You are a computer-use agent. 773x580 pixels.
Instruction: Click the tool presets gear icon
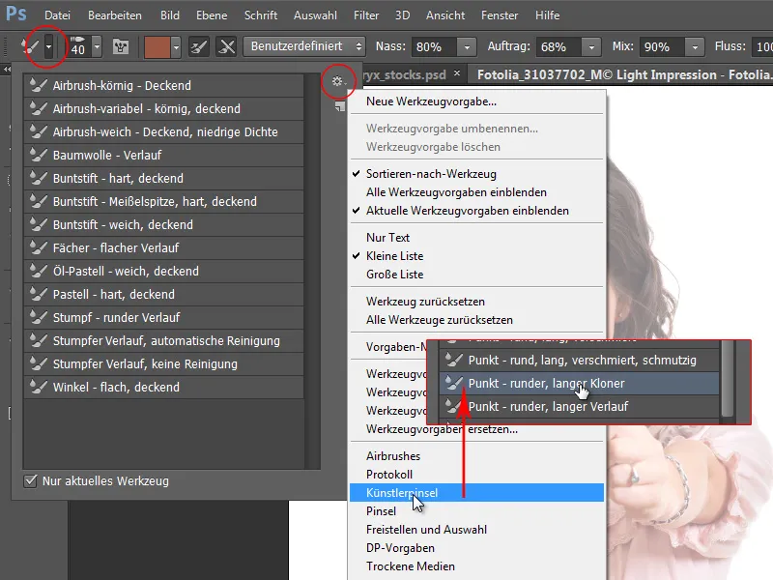click(337, 82)
